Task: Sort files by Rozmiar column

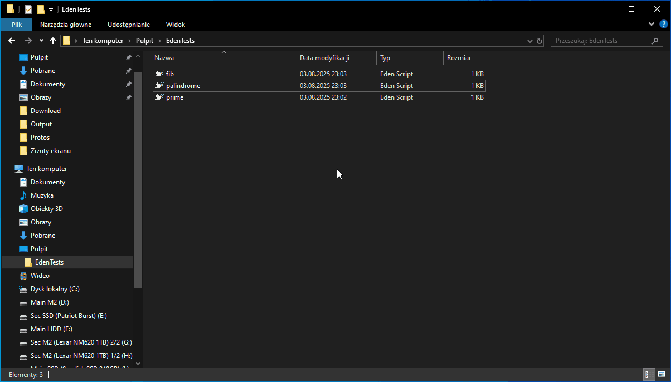Action: 465,58
